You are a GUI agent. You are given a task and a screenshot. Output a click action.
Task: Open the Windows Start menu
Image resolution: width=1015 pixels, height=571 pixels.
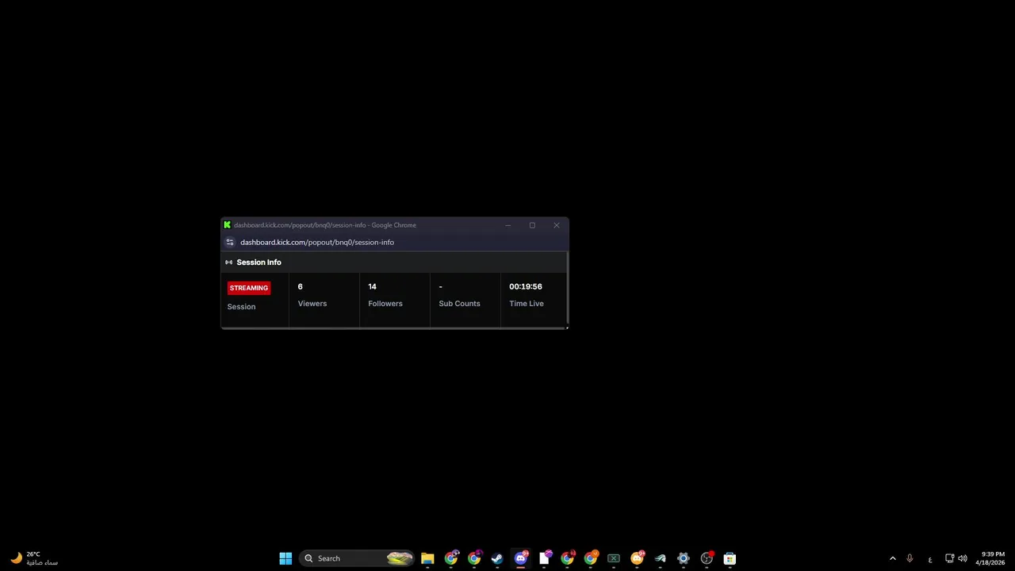(285, 558)
